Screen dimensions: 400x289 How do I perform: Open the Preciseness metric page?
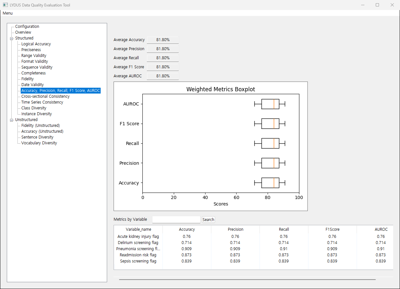pyautogui.click(x=31, y=50)
